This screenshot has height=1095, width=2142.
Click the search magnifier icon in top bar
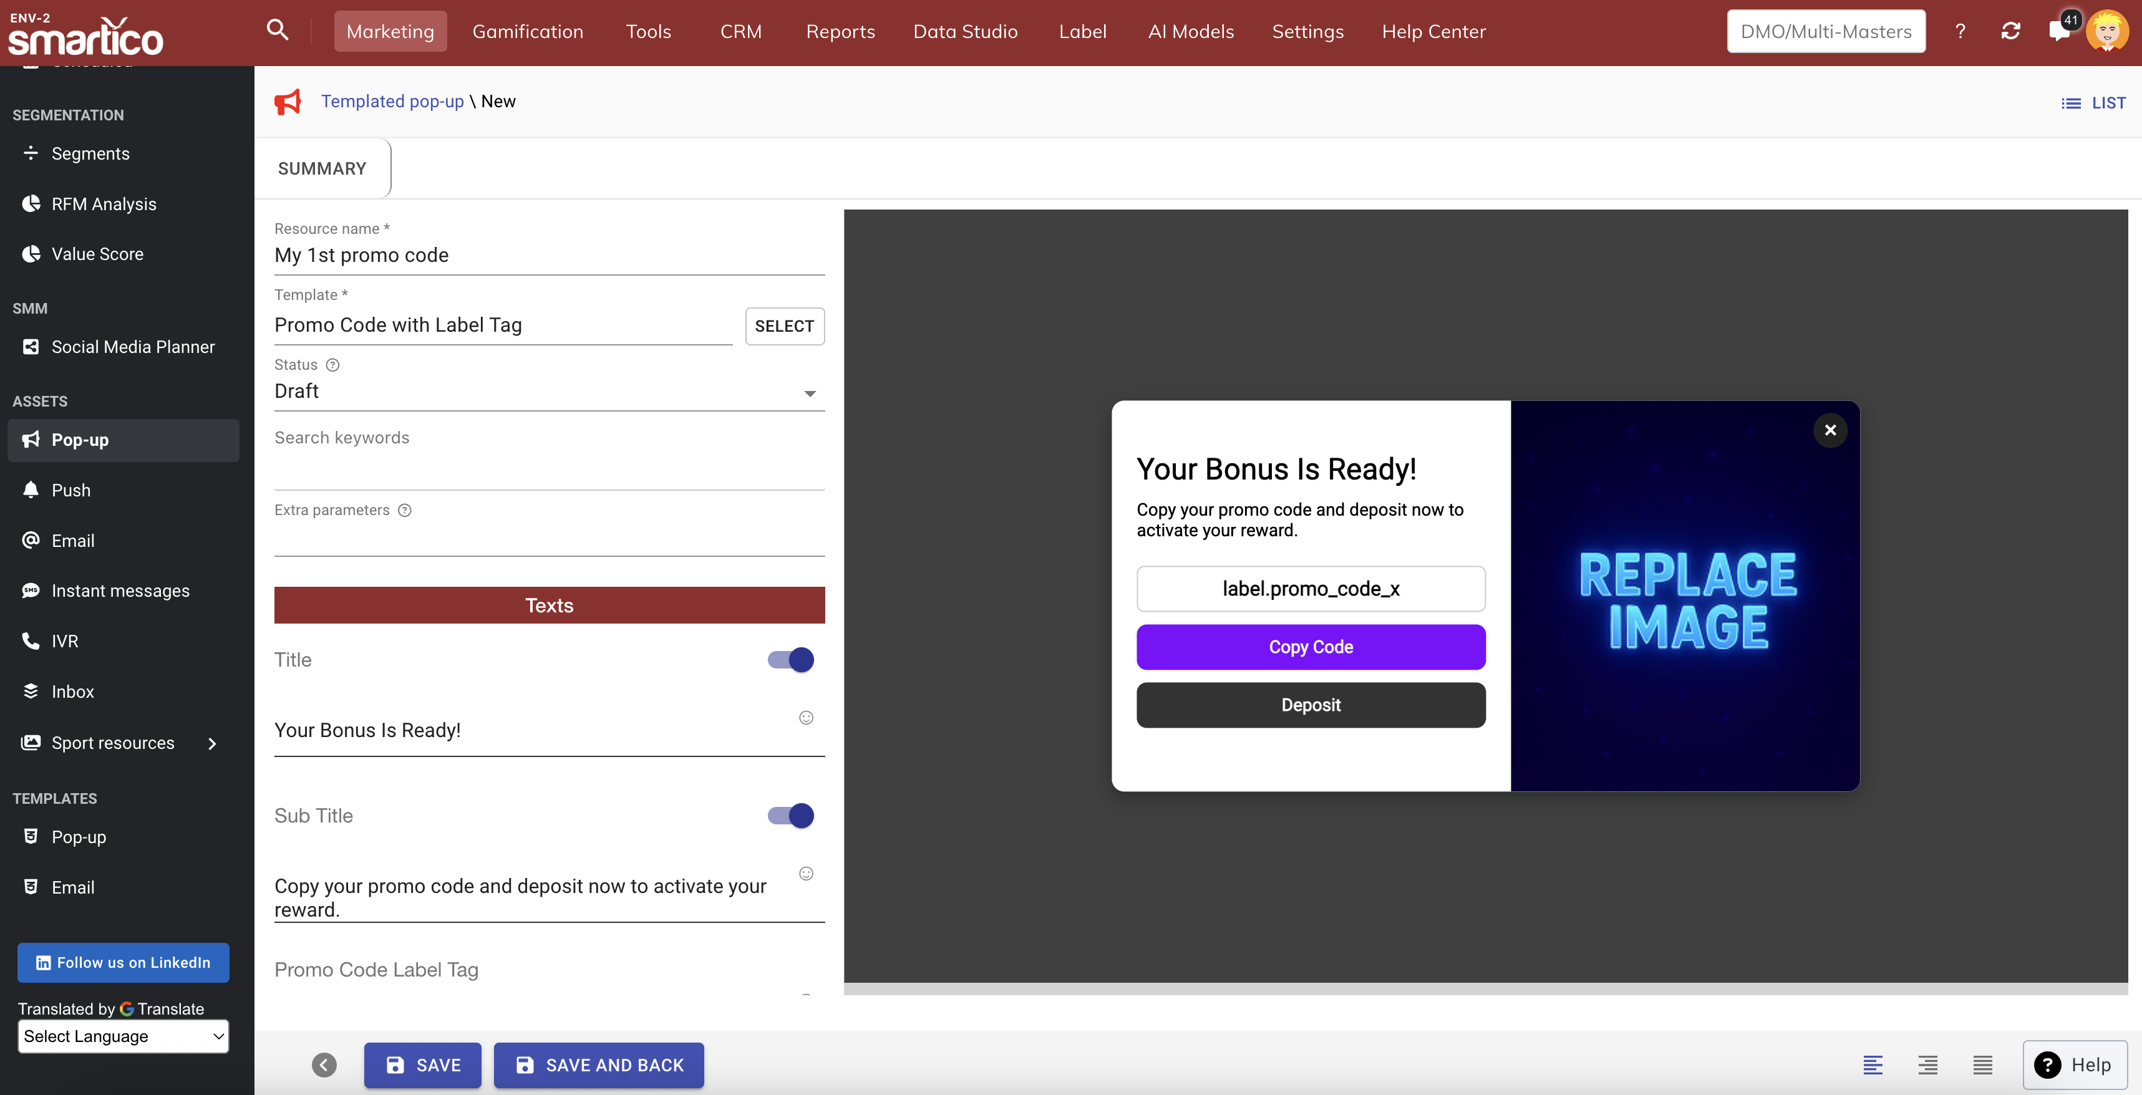point(277,31)
